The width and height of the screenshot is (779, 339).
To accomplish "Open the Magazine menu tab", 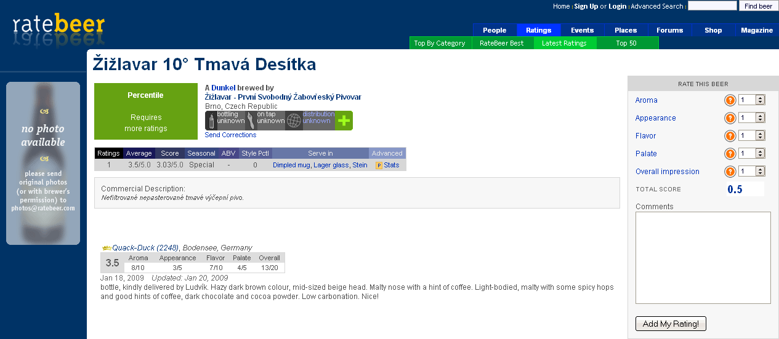I will coord(757,30).
